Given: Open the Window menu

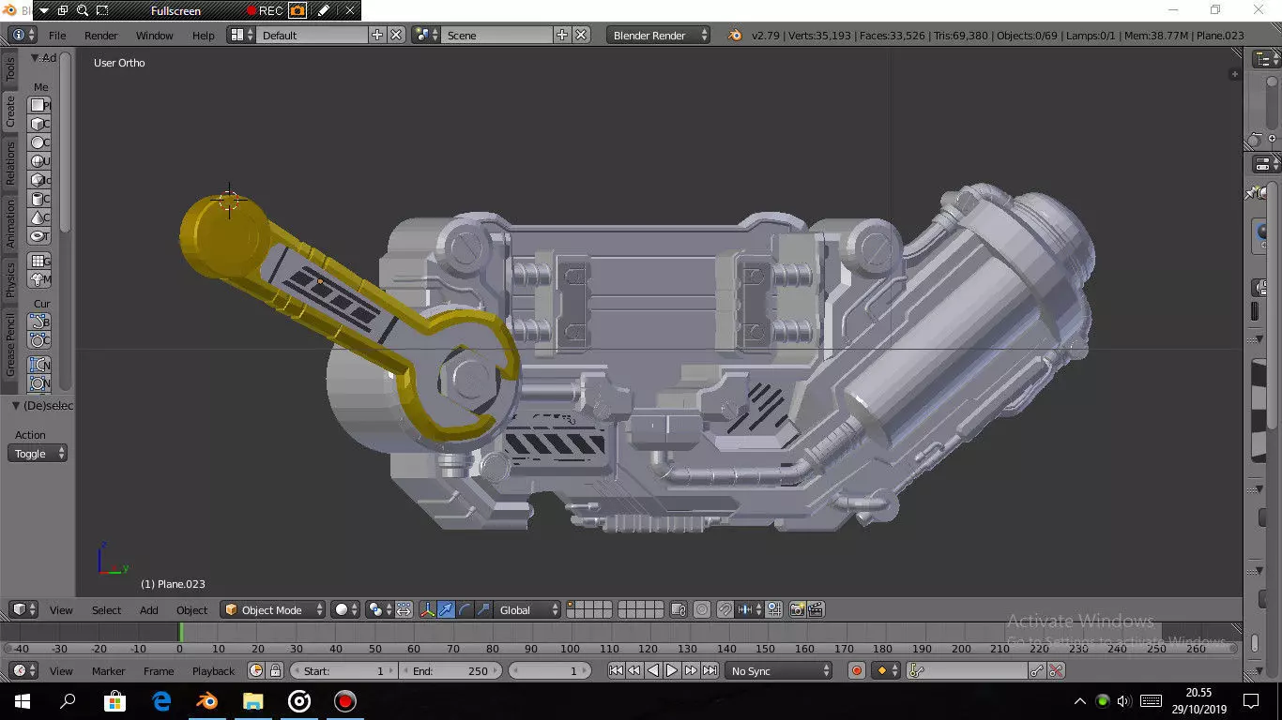Looking at the screenshot, I should click(x=154, y=35).
